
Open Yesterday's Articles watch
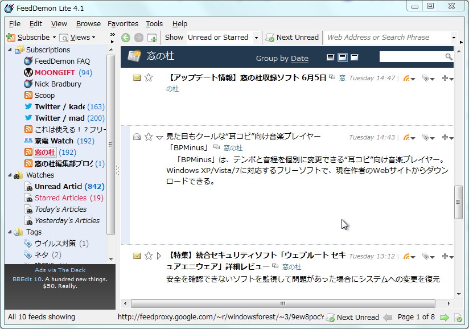click(x=61, y=220)
